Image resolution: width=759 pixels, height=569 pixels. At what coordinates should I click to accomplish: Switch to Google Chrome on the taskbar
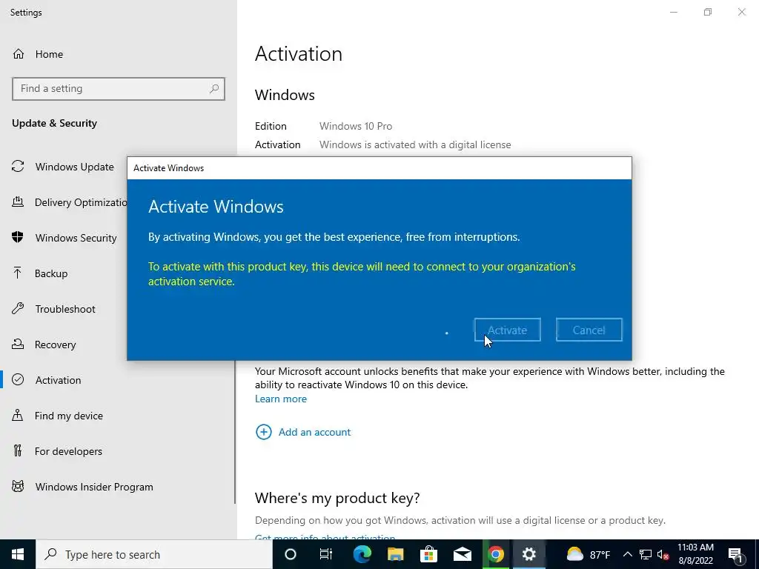pos(496,554)
